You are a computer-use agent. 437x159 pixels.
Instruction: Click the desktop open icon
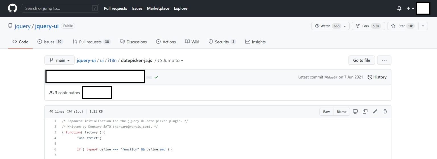click(355, 111)
